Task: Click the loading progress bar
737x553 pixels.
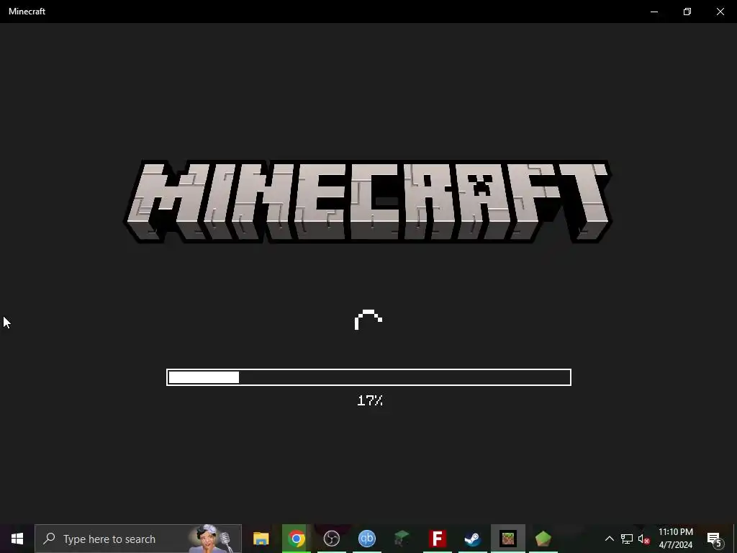Action: pos(369,377)
